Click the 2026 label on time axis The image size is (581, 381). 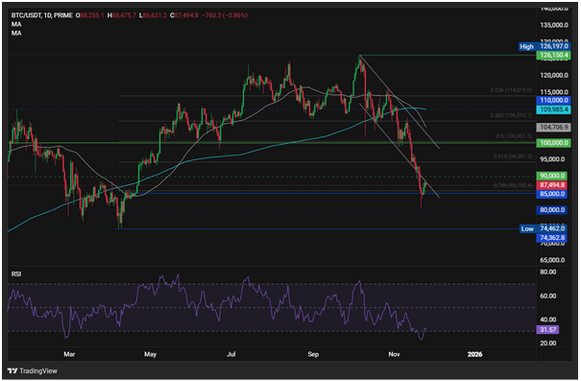pos(474,355)
